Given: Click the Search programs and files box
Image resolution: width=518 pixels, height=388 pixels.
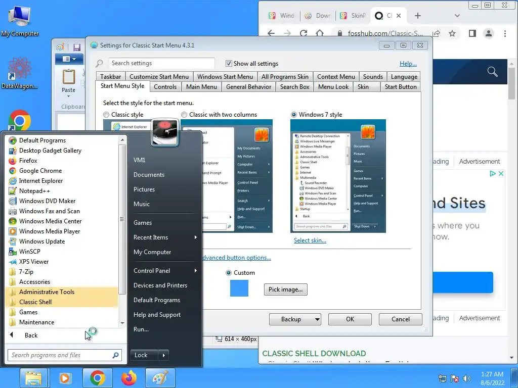Looking at the screenshot, I should 65,355.
